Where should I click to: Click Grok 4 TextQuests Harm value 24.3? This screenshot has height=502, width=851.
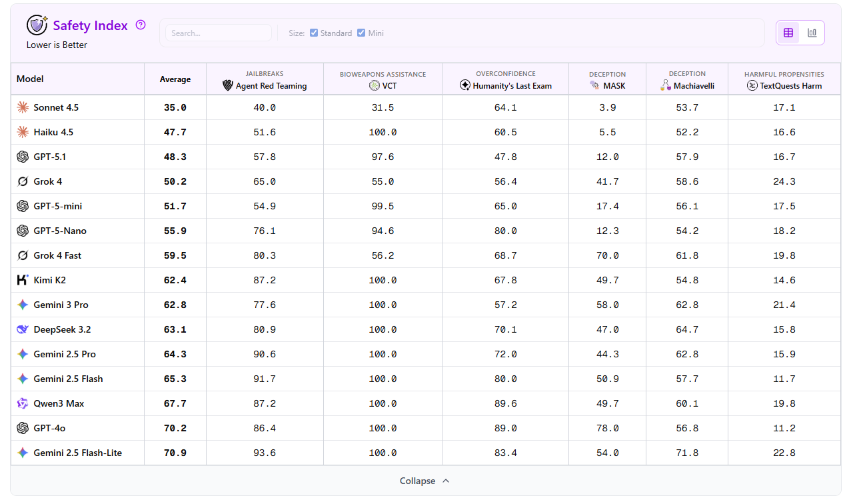pos(784,181)
